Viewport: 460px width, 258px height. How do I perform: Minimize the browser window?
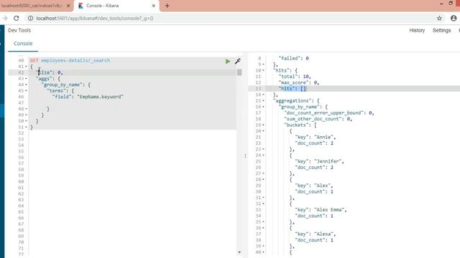pos(441,4)
